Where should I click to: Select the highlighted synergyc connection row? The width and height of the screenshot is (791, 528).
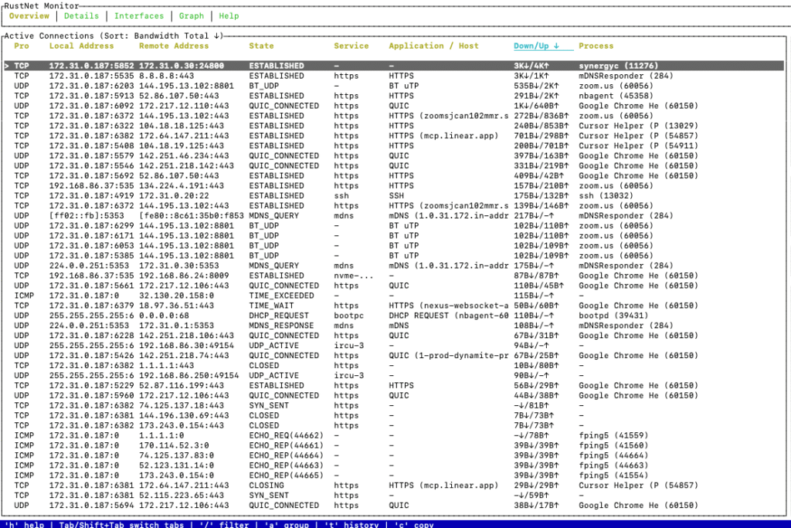pos(309,65)
